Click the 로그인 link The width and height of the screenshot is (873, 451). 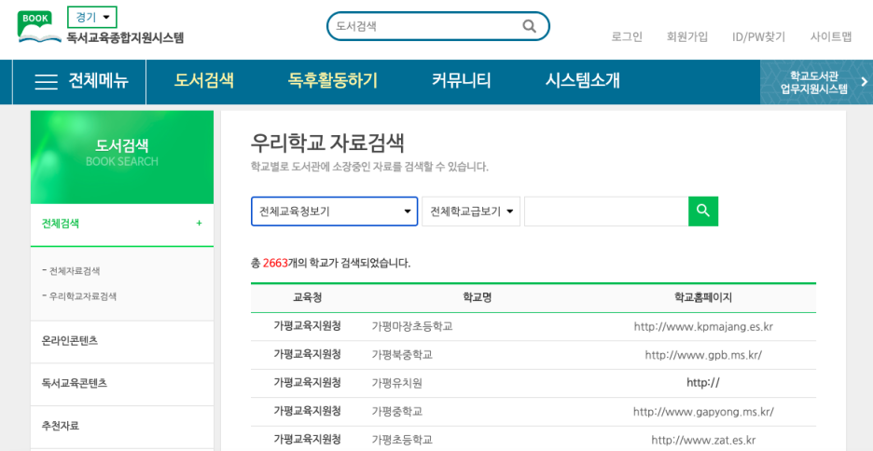627,37
